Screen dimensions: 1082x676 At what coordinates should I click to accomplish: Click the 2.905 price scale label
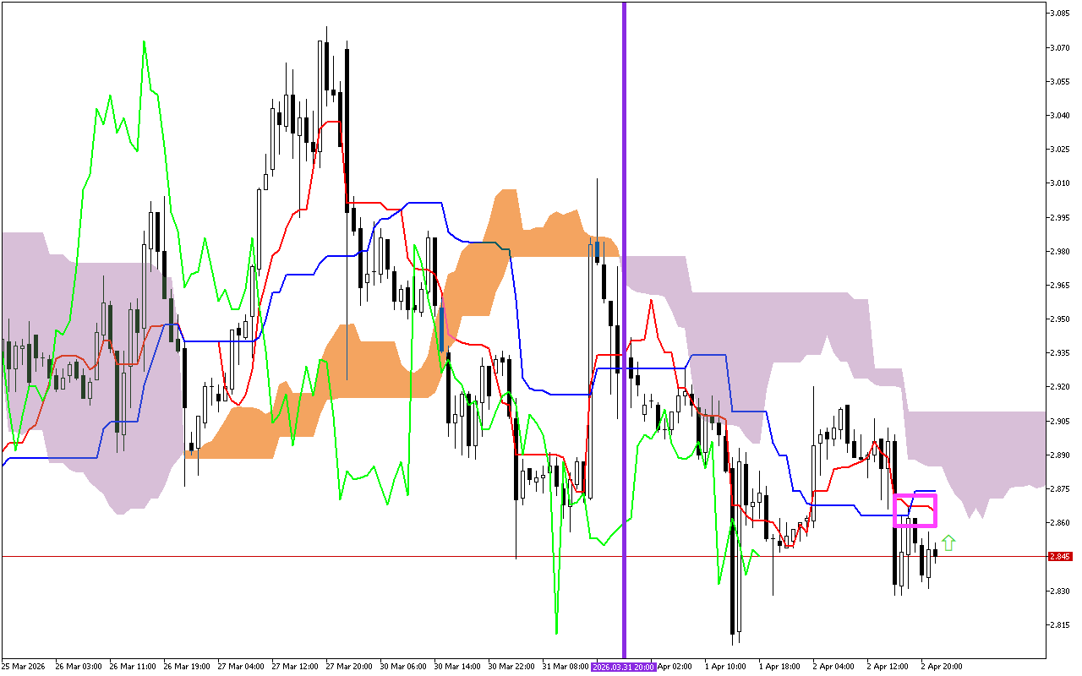[x=1060, y=422]
